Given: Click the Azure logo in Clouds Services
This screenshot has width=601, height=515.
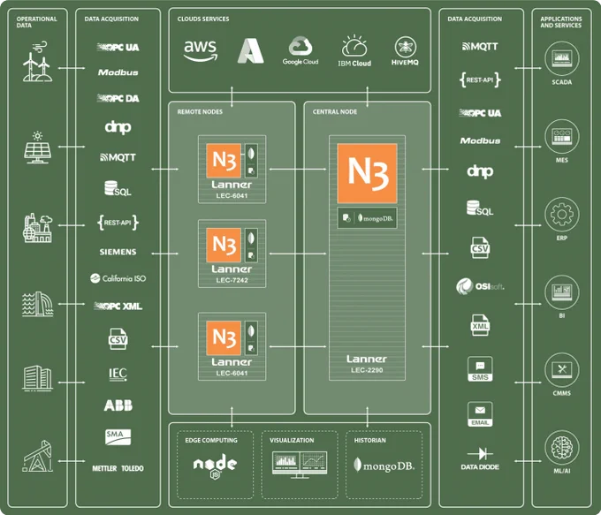Looking at the screenshot, I should (x=251, y=50).
